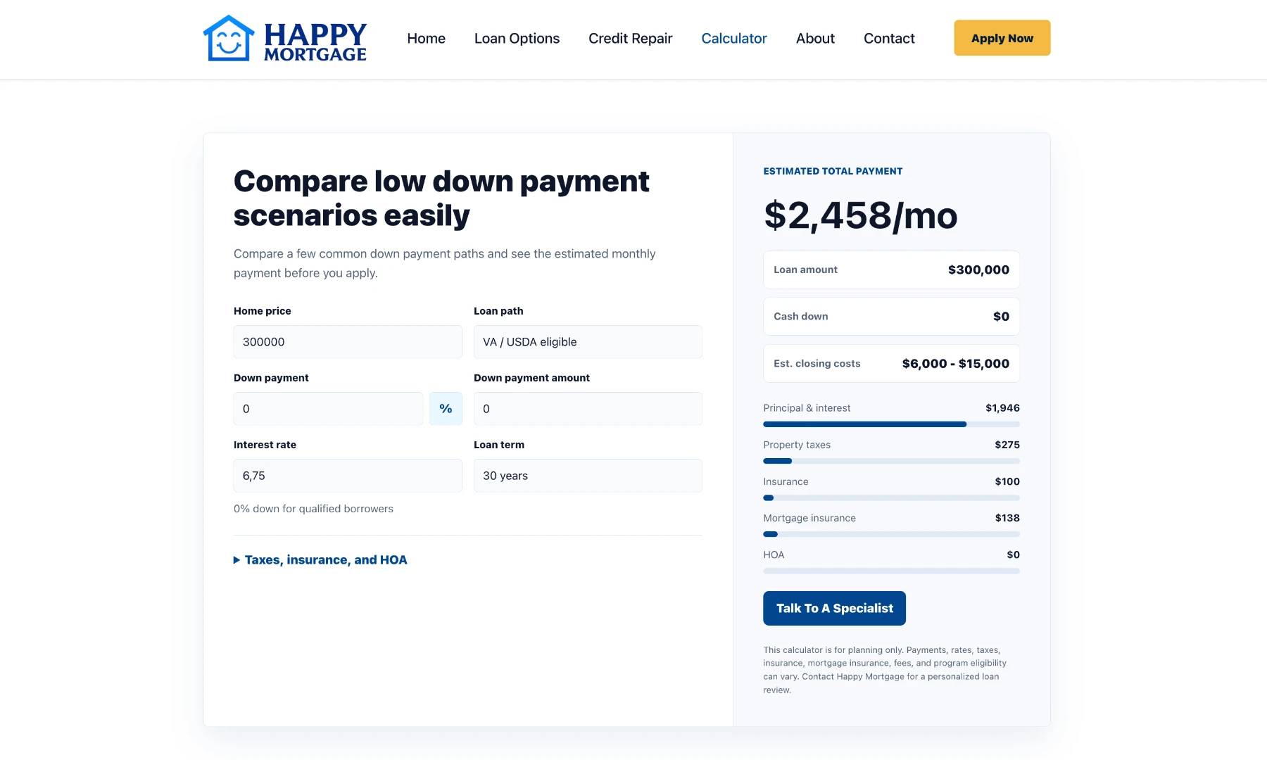Toggle the percent down payment unit button
Screen dimensions: 1267x760
446,409
